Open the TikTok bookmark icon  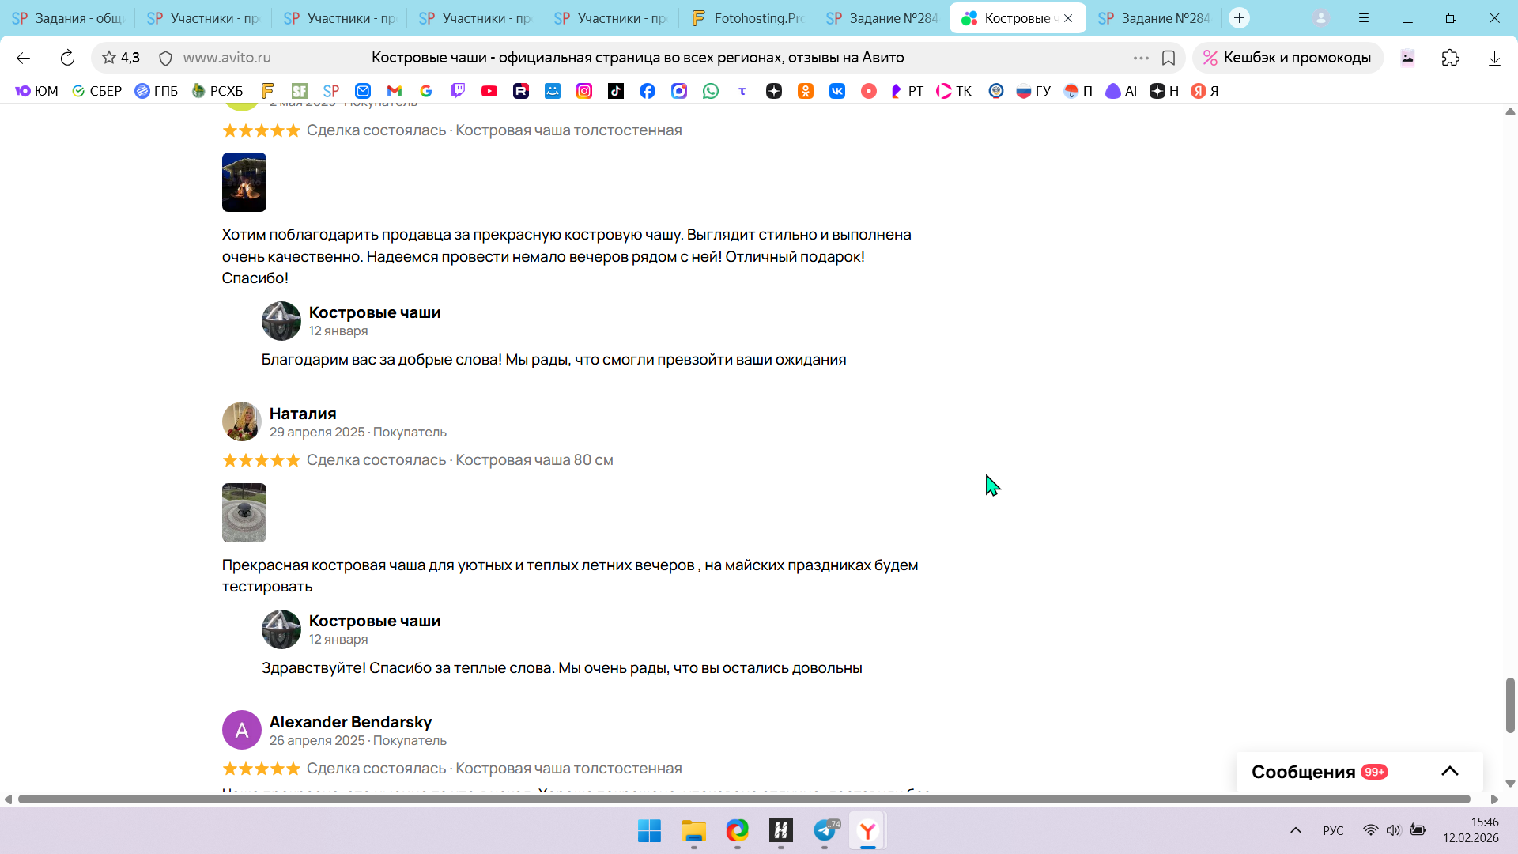tap(616, 91)
